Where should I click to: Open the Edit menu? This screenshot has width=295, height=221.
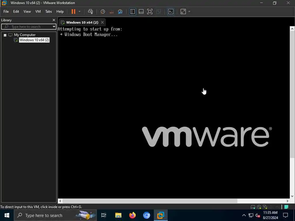pyautogui.click(x=16, y=12)
